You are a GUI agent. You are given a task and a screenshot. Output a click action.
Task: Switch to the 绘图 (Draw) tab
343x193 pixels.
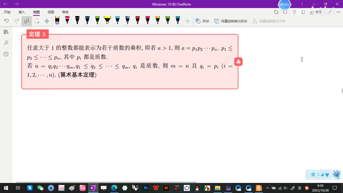36,12
